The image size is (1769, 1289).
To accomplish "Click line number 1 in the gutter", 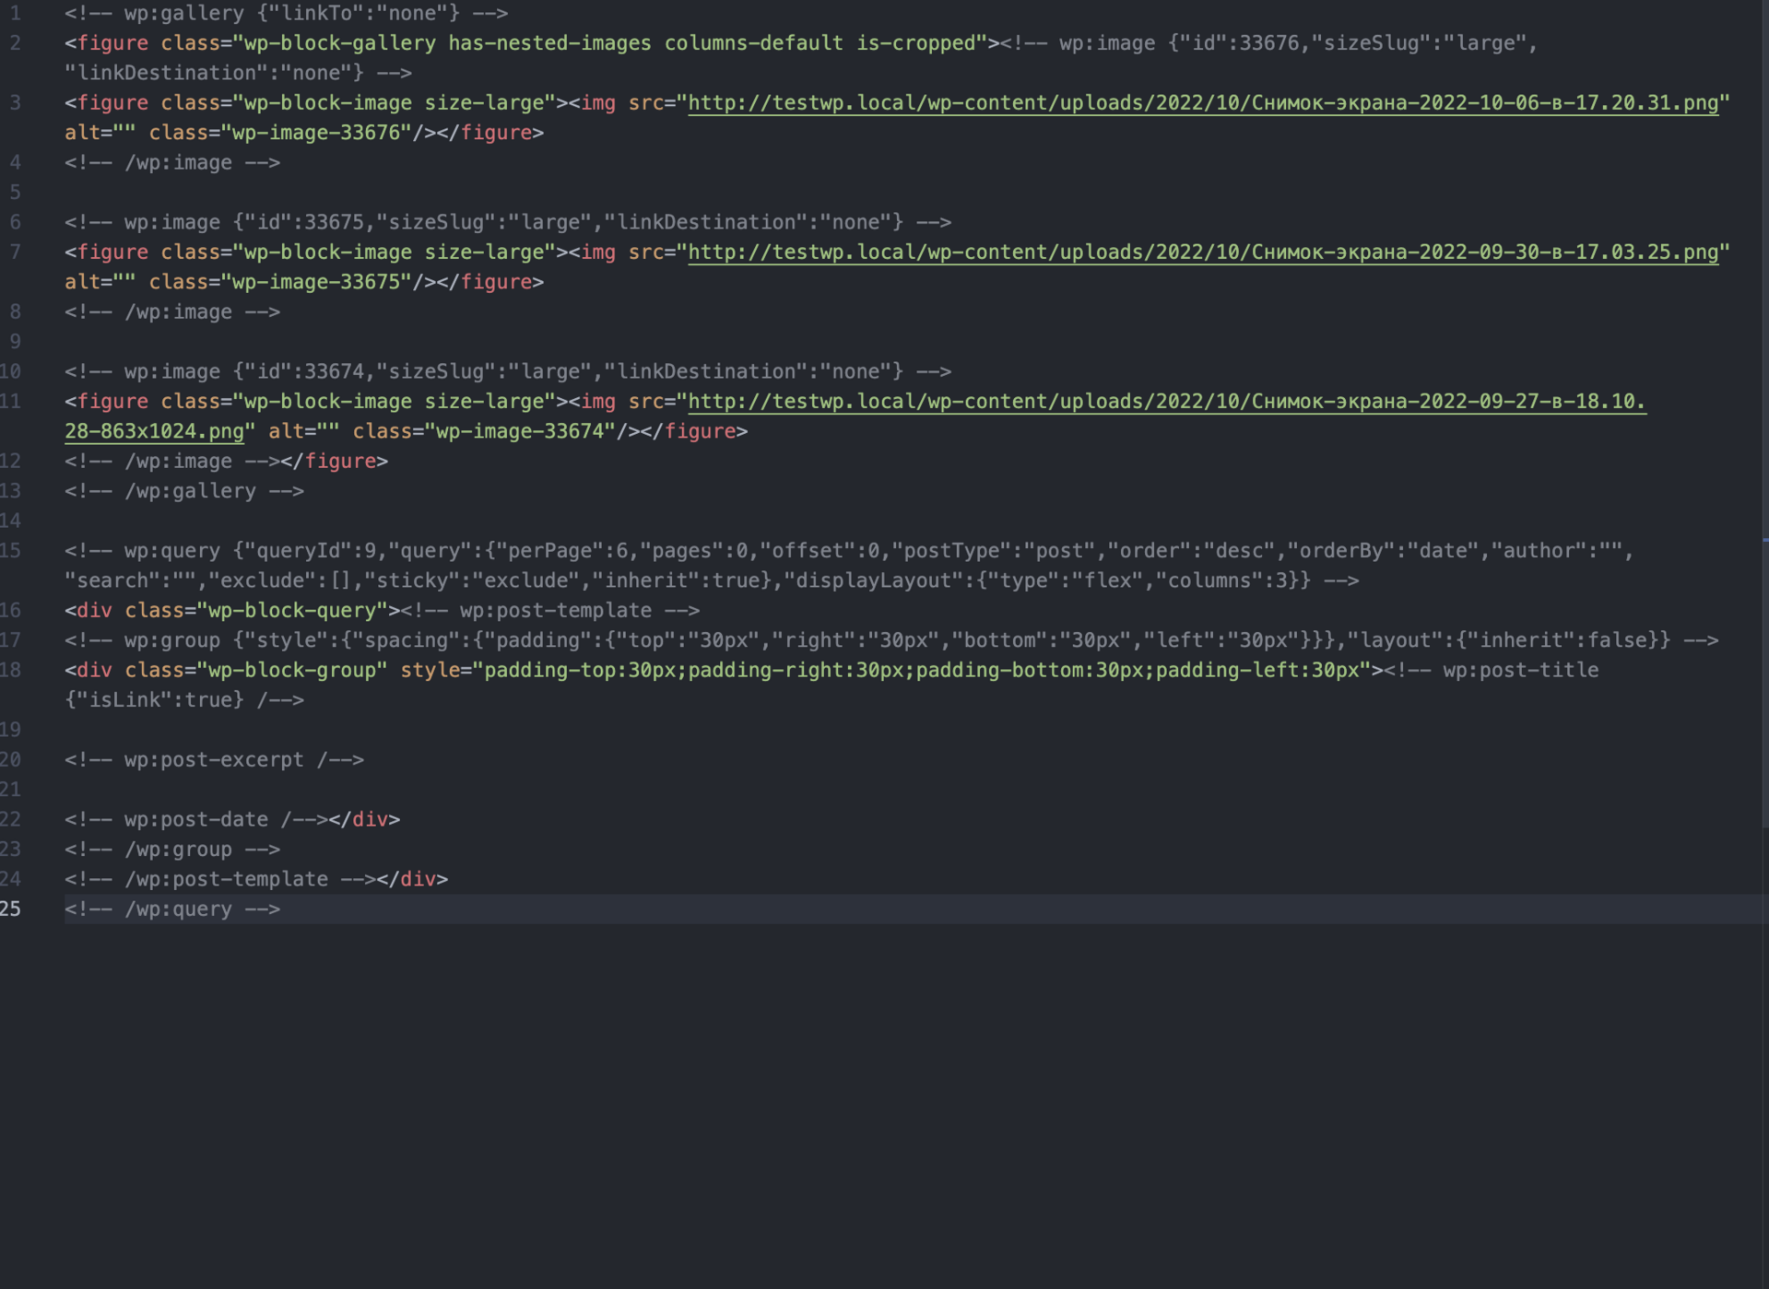I will (15, 14).
